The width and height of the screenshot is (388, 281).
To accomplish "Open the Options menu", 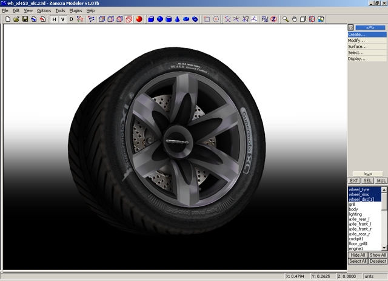I will click(44, 11).
